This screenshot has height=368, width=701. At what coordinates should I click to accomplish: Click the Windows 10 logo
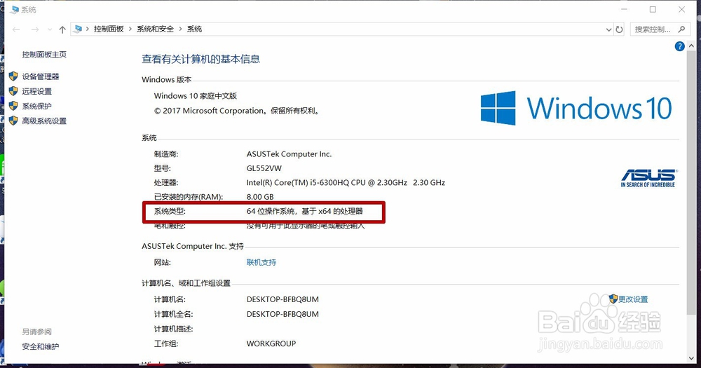coord(576,108)
